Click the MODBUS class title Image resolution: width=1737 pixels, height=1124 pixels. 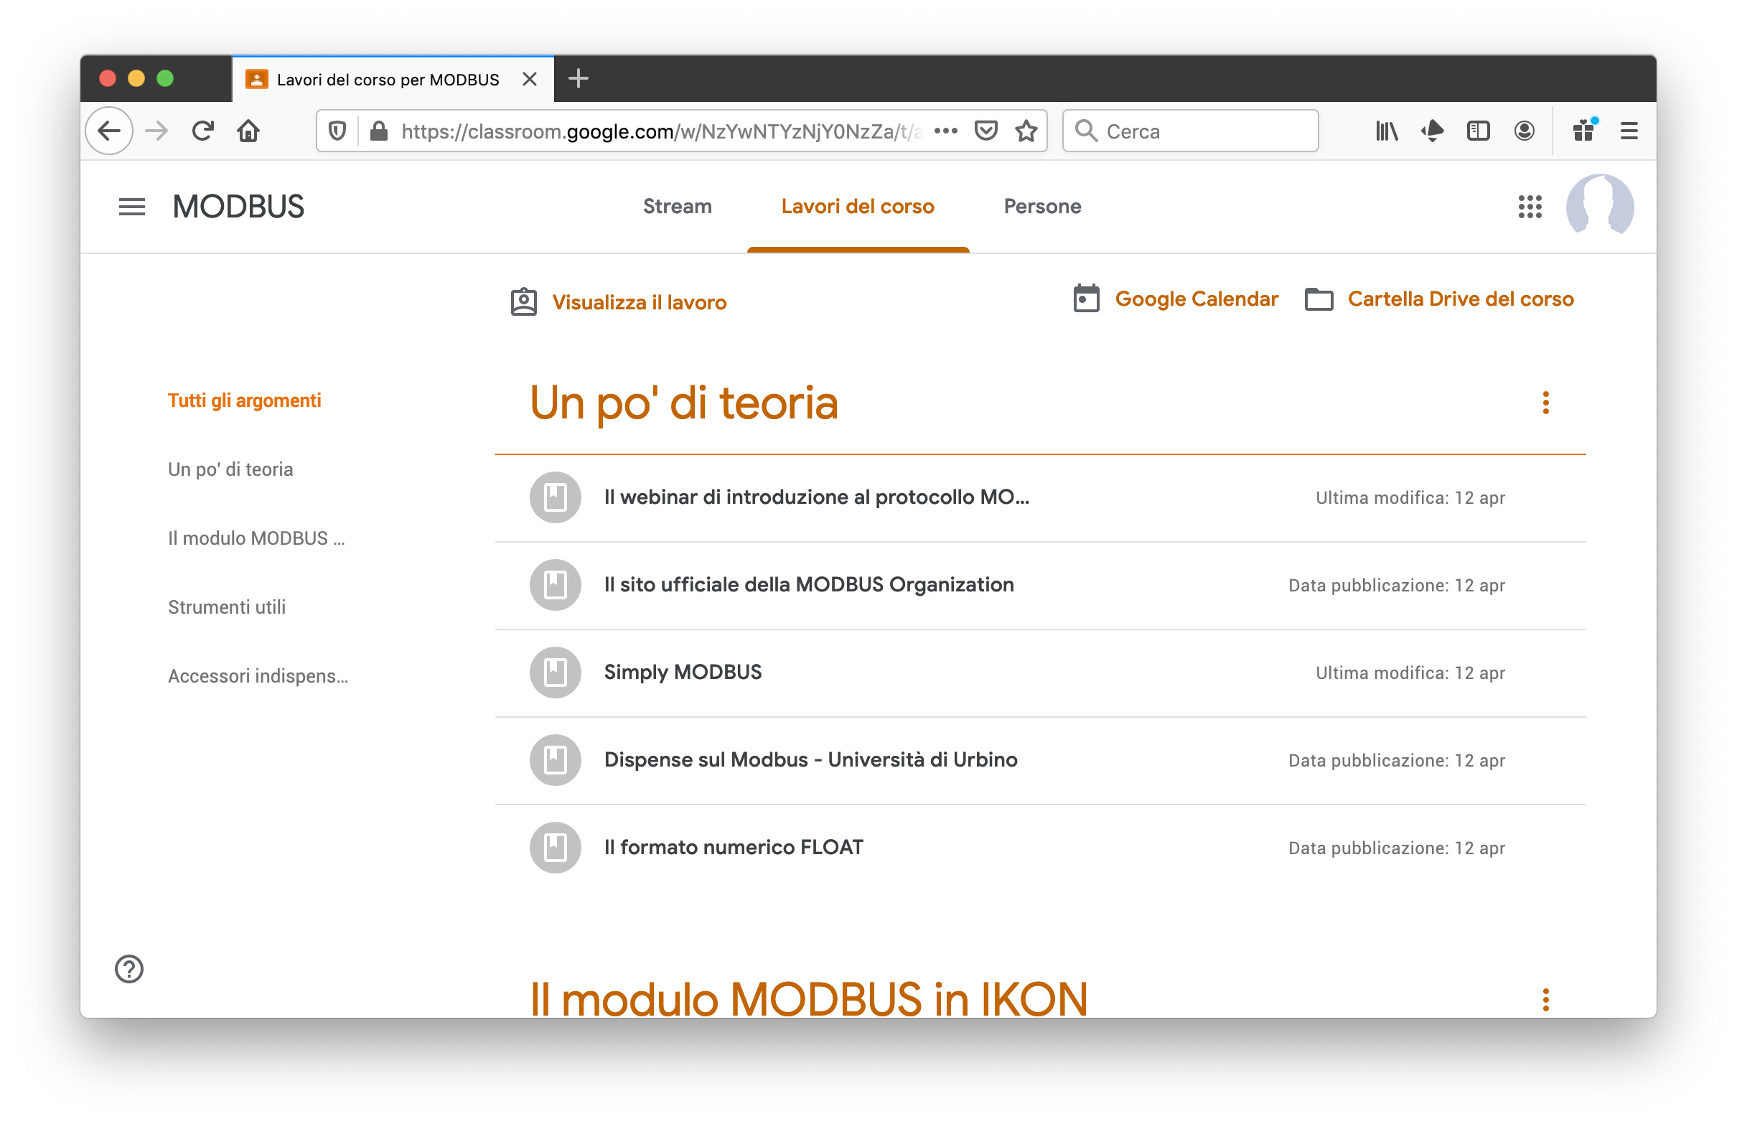tap(238, 207)
